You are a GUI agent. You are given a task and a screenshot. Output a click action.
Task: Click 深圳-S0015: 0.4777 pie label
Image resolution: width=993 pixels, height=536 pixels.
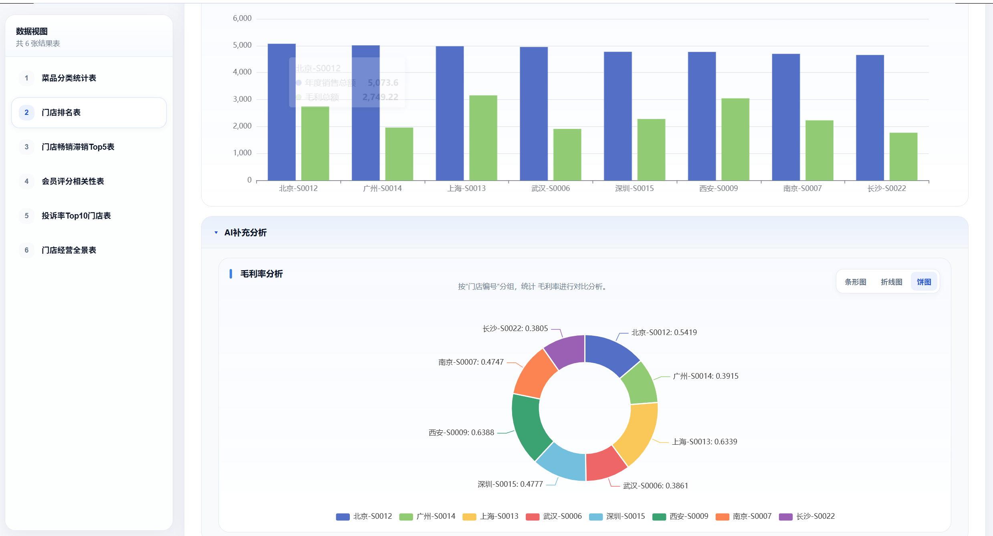(x=510, y=484)
